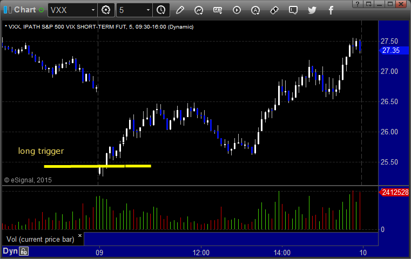Click the blue bars chart window icon
Image resolution: width=411 pixels, height=259 pixels.
[8, 10]
